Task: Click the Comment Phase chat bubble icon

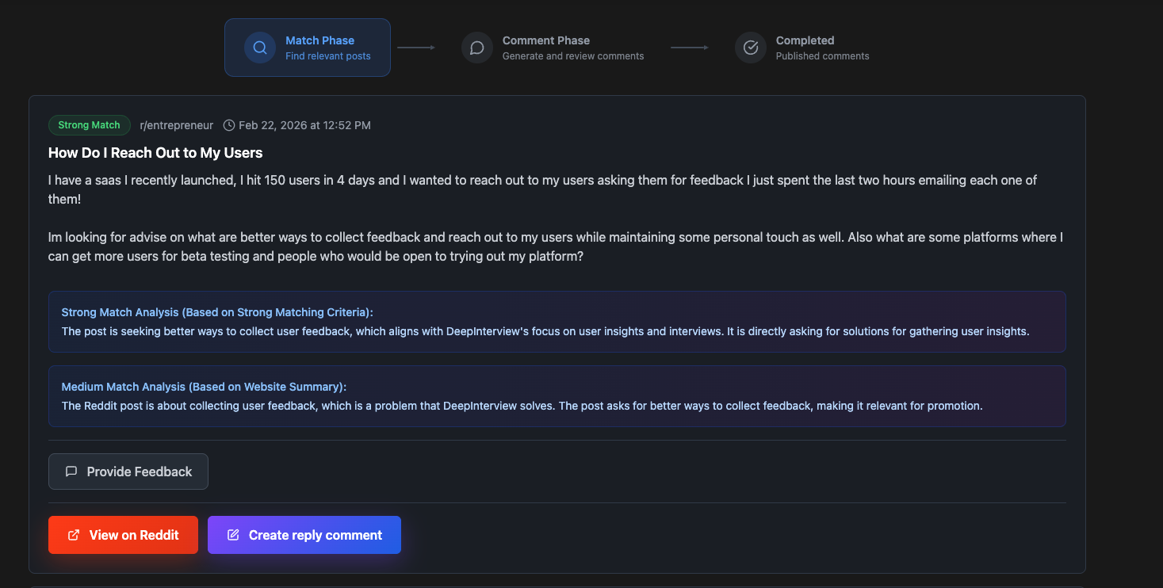Action: pyautogui.click(x=477, y=48)
